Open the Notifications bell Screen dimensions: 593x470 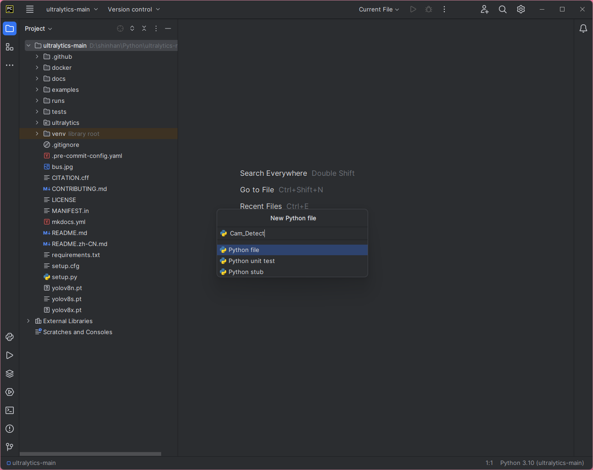coord(583,28)
